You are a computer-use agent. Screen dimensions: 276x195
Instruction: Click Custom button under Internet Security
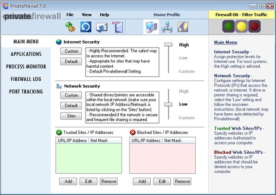coord(71,51)
